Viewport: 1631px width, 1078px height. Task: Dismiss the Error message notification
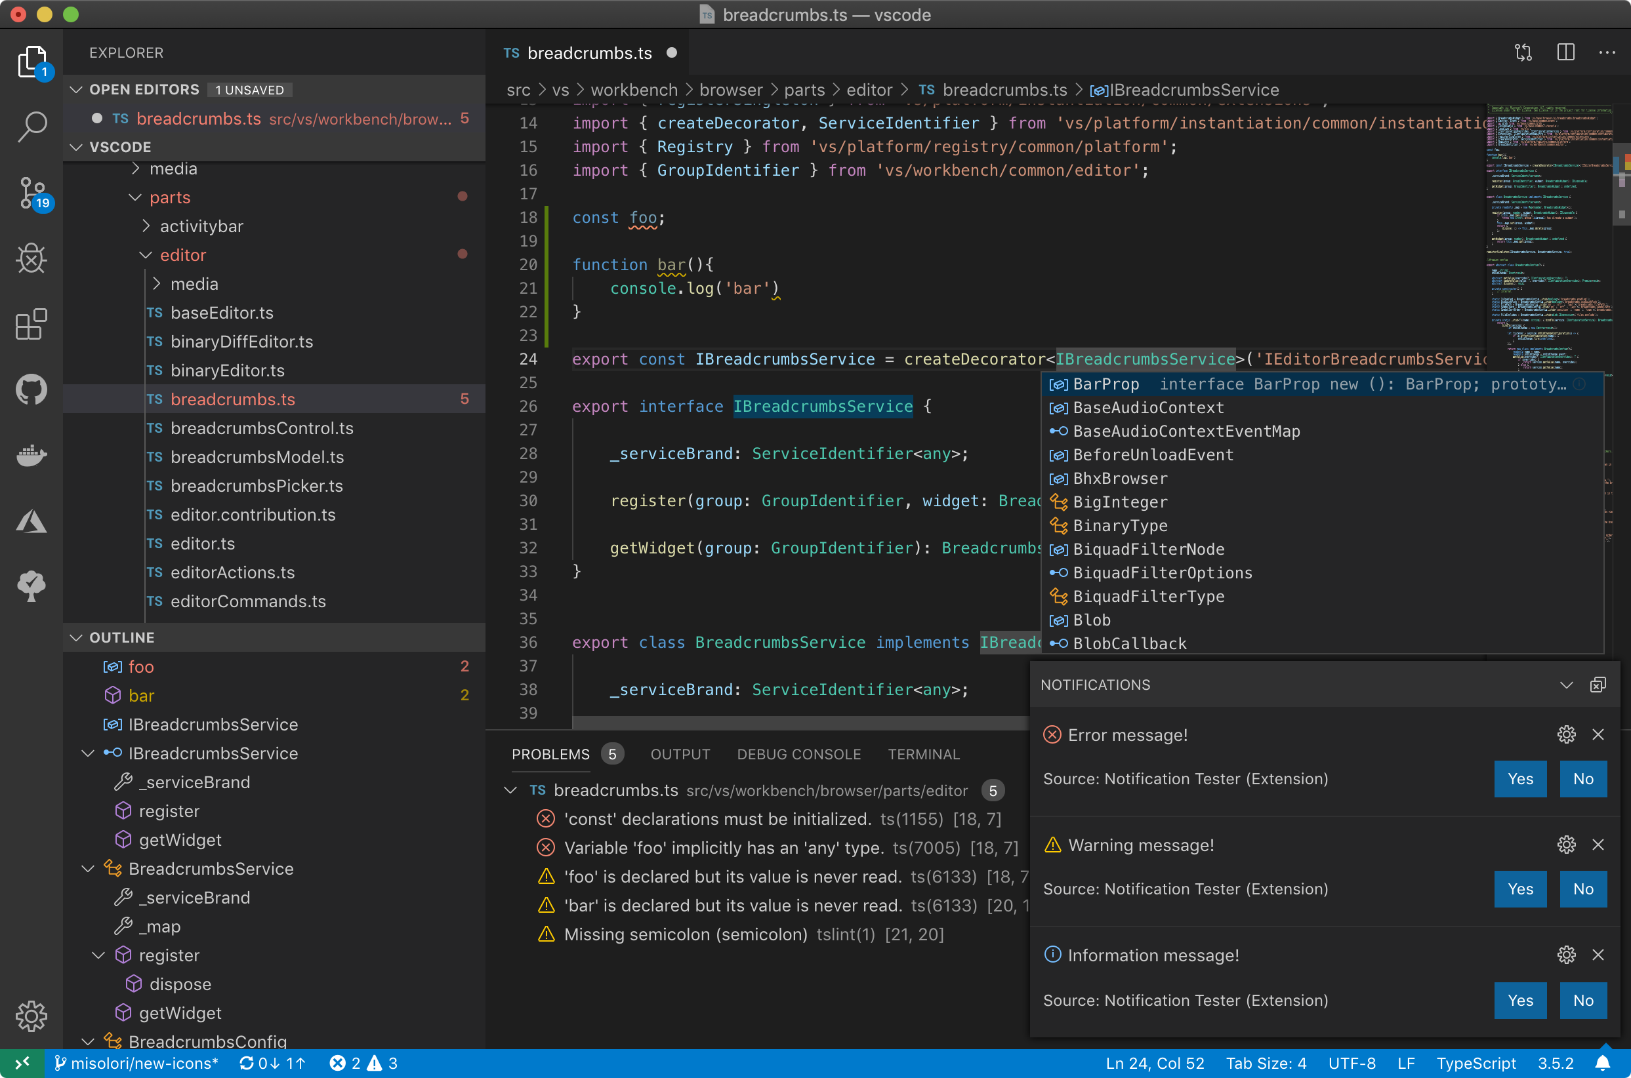click(x=1598, y=734)
